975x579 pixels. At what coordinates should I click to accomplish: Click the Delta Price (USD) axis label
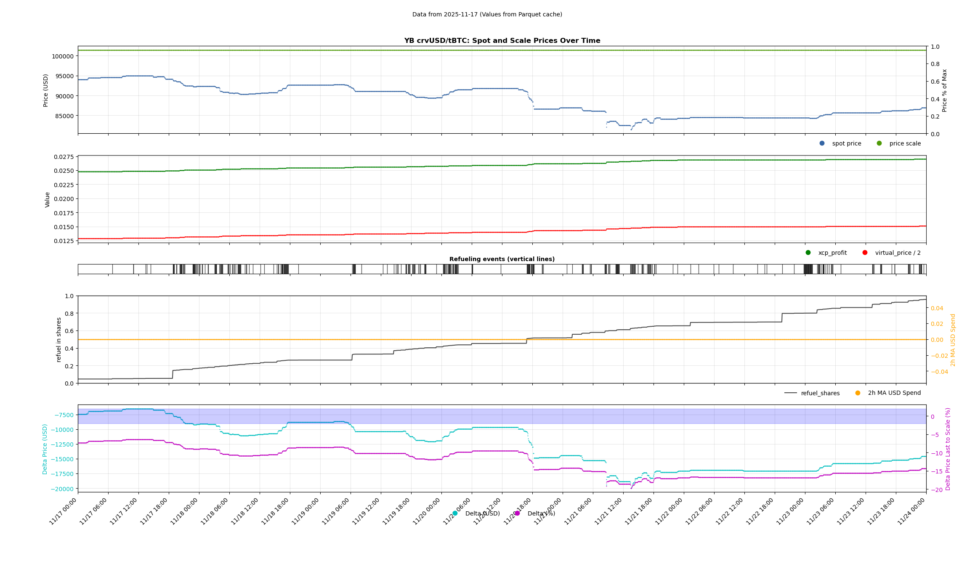(45, 449)
